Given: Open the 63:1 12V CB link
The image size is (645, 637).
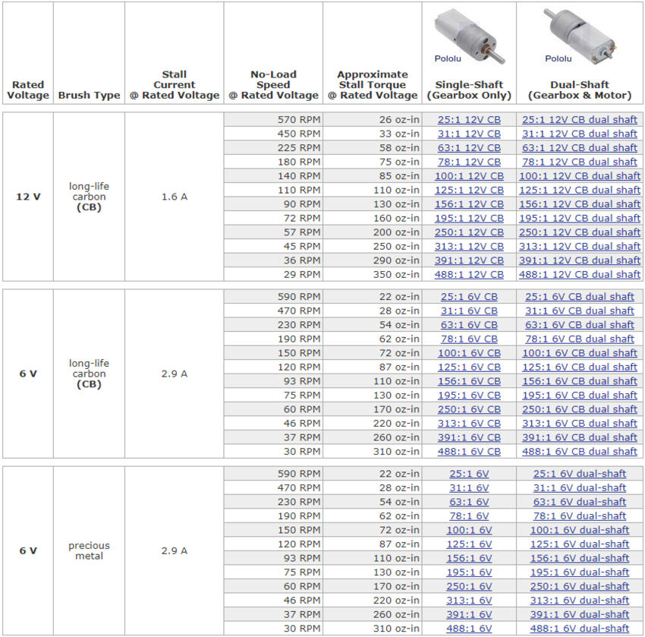Looking at the screenshot, I should 469,148.
